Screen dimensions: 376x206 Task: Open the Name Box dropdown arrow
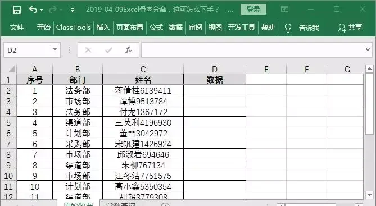pos(55,49)
